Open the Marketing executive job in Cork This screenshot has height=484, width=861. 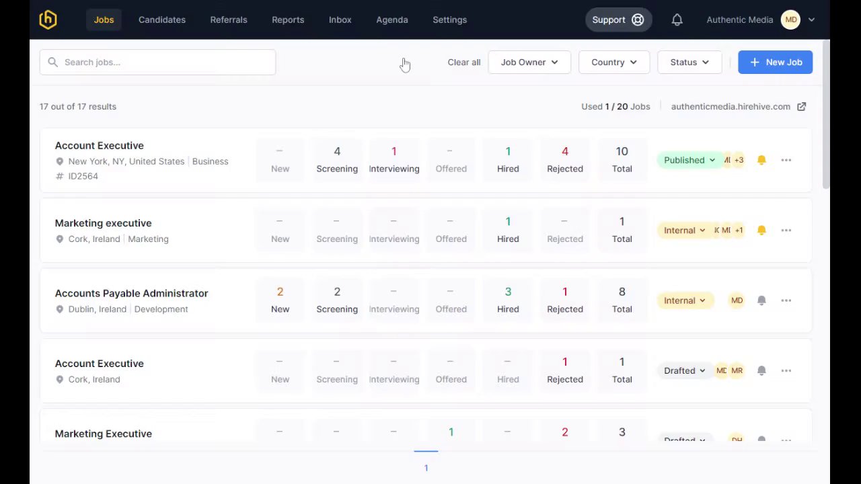pyautogui.click(x=103, y=223)
